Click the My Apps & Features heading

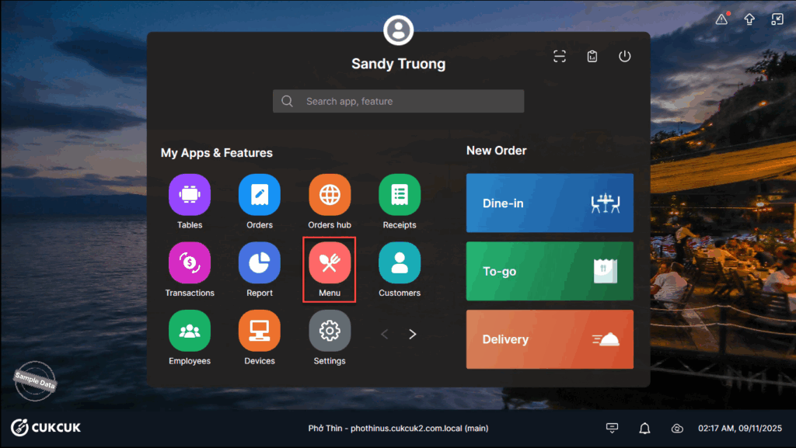tap(217, 153)
